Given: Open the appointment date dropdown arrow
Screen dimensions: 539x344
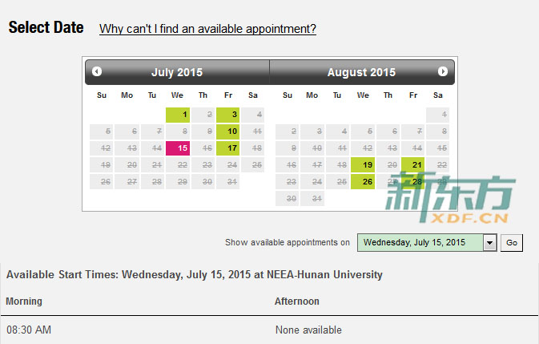Looking at the screenshot, I should [x=489, y=243].
